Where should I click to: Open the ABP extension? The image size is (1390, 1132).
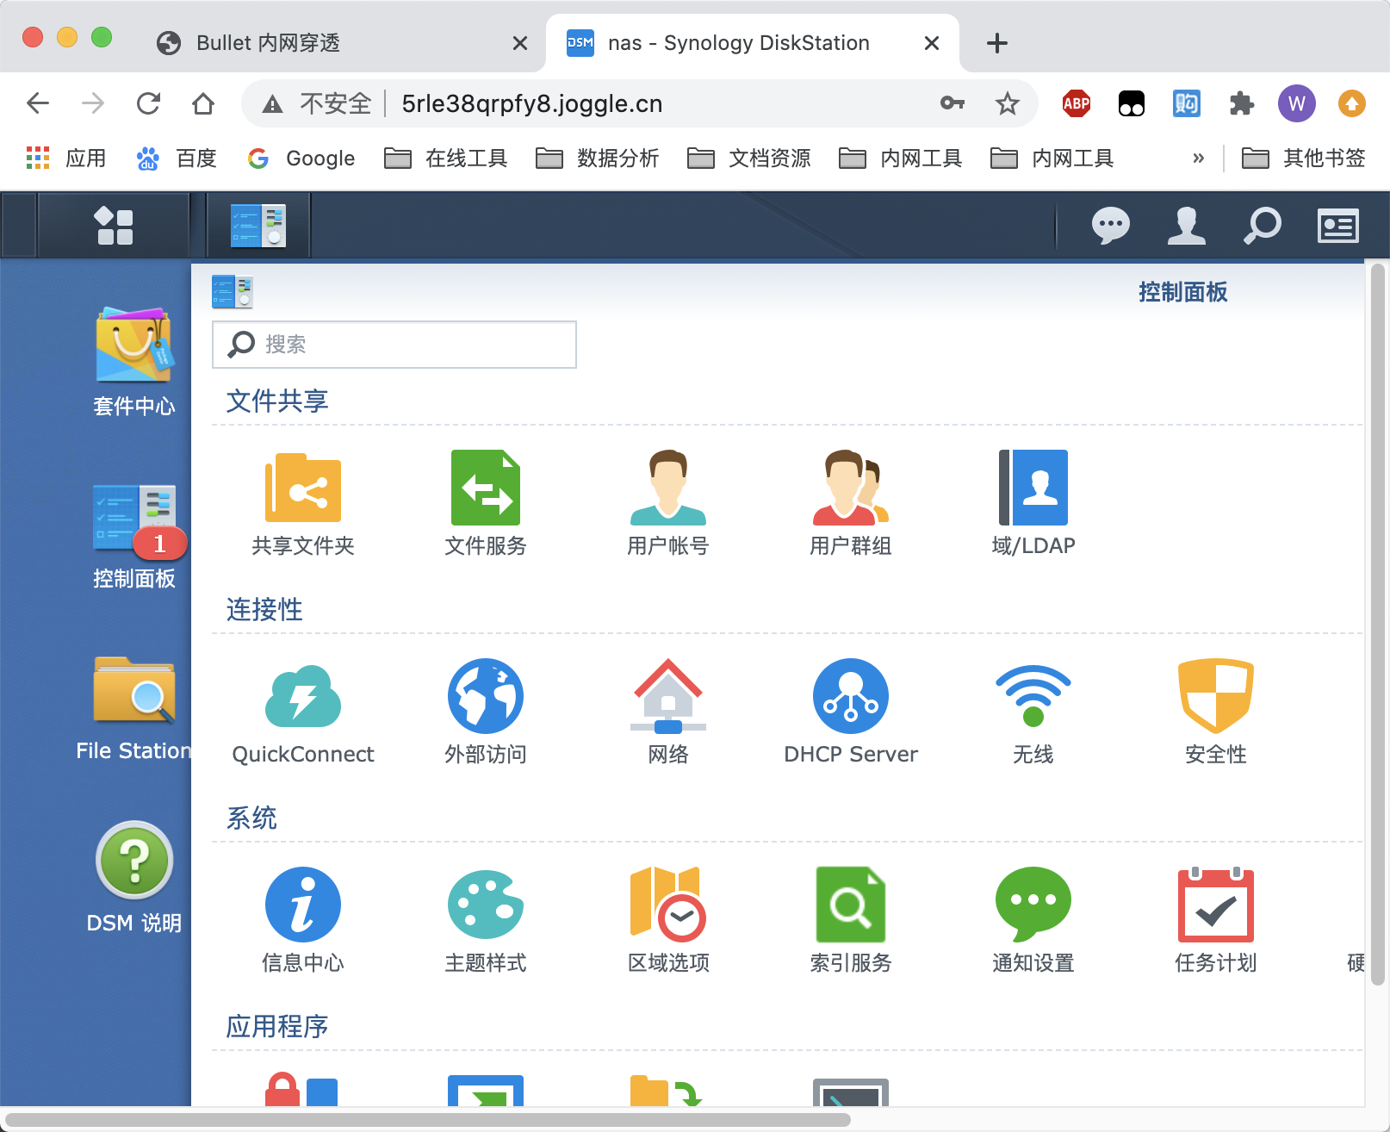pos(1077,104)
